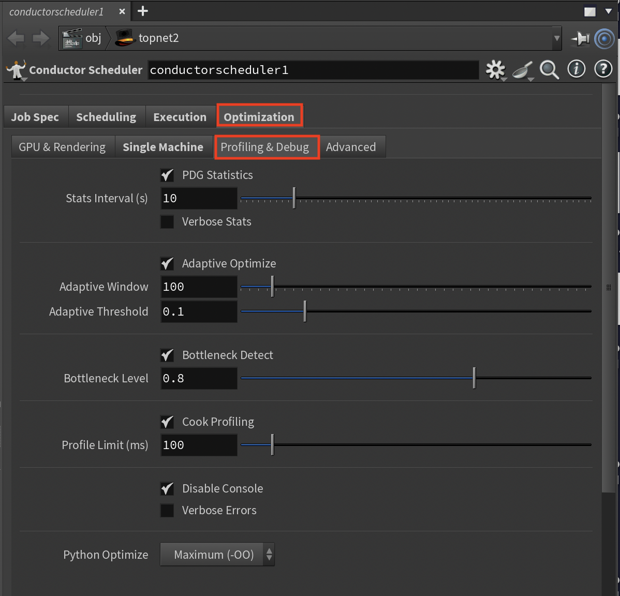
Task: Click the Stats Interval (s) label
Action: click(x=107, y=198)
